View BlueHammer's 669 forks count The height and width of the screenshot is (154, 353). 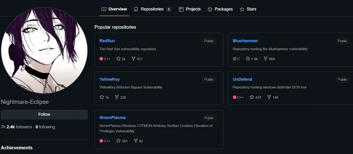272,59
